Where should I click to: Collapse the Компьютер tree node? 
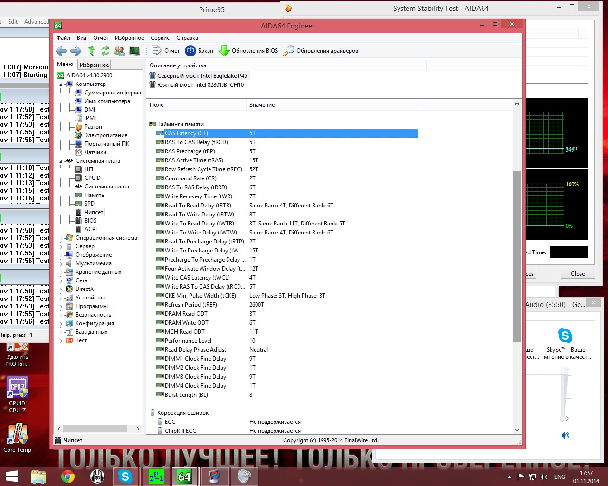tap(61, 84)
